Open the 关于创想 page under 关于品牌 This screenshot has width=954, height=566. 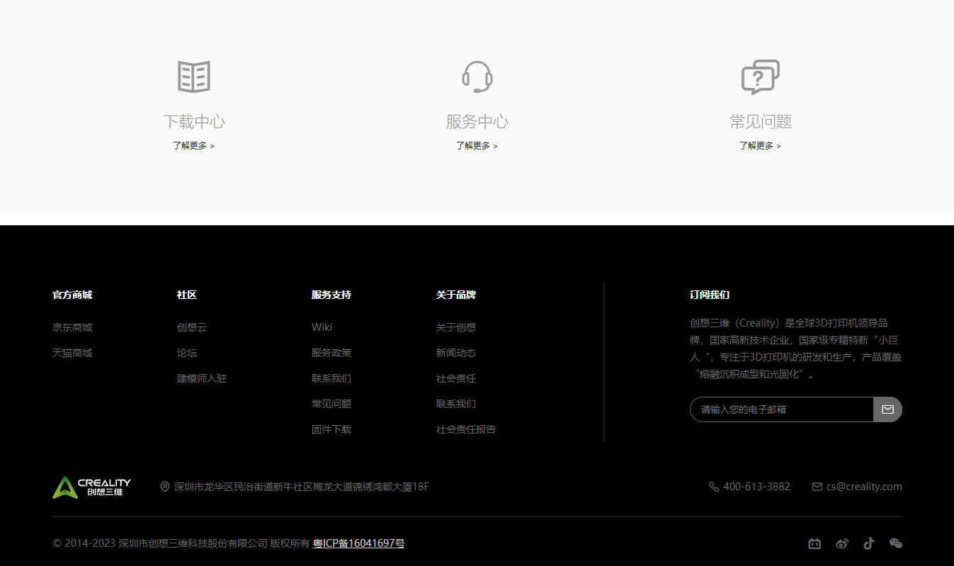456,327
